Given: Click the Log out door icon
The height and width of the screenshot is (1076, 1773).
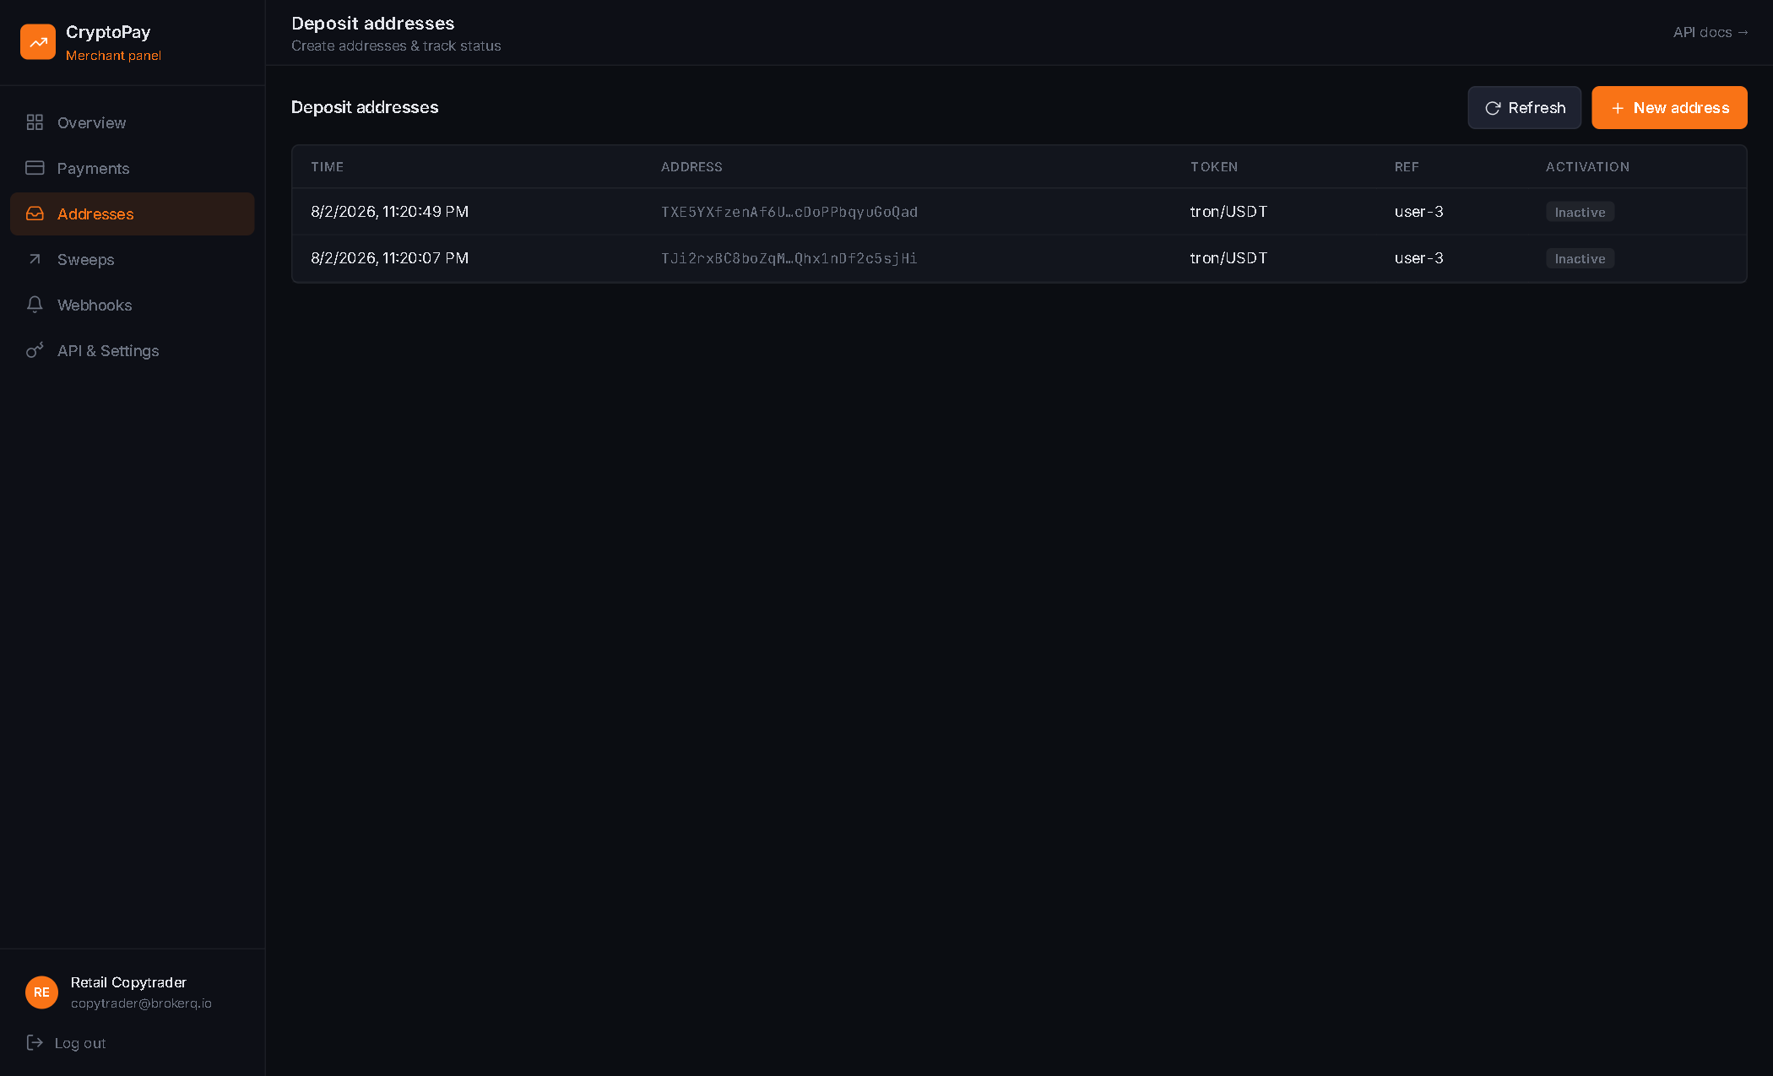Looking at the screenshot, I should [35, 1042].
